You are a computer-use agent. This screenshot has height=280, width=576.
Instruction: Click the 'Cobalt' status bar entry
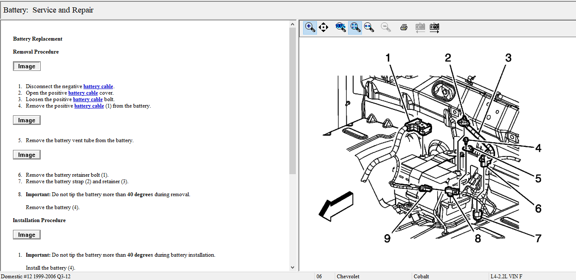tap(421, 276)
